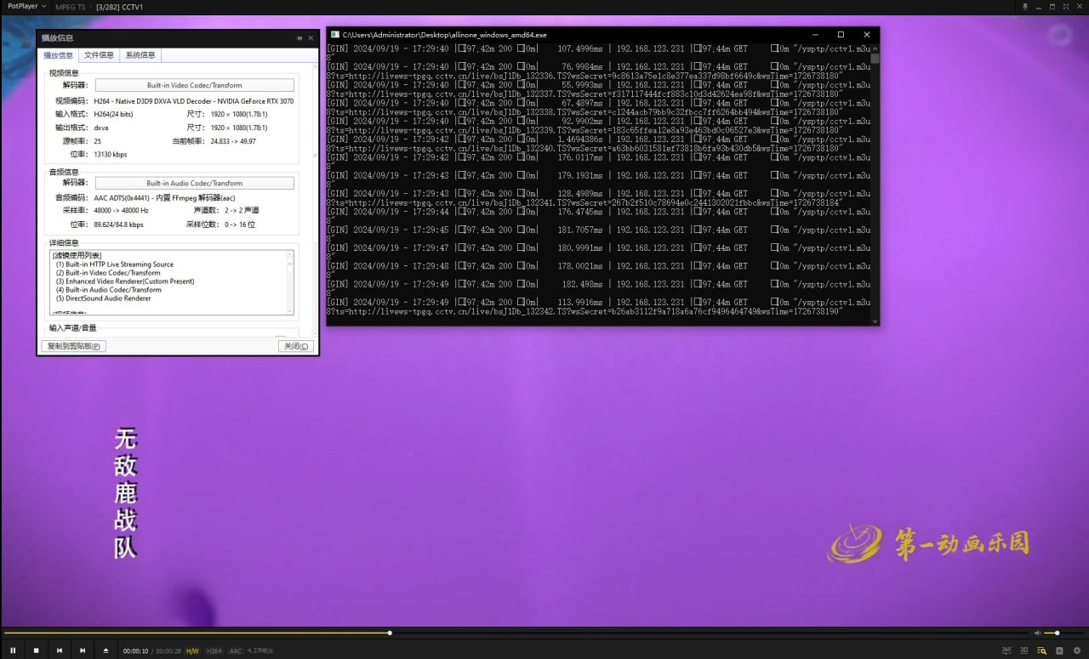
Task: Open the playlist panel icon
Action: coord(1041,650)
